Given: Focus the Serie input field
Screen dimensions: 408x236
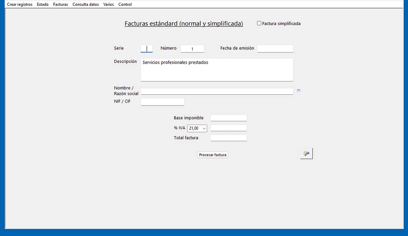Looking at the screenshot, I should pos(147,49).
